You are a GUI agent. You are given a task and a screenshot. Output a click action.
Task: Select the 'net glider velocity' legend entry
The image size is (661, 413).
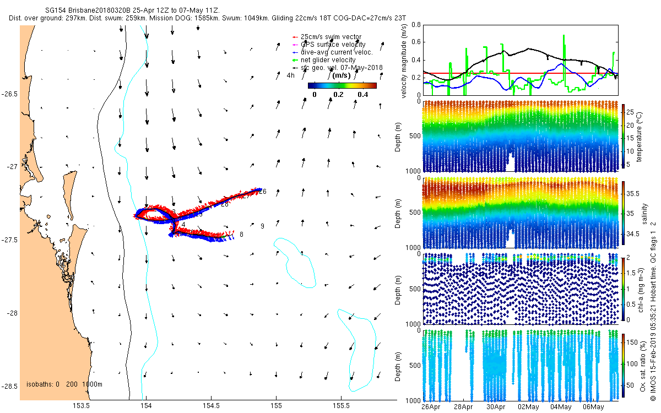(x=324, y=60)
